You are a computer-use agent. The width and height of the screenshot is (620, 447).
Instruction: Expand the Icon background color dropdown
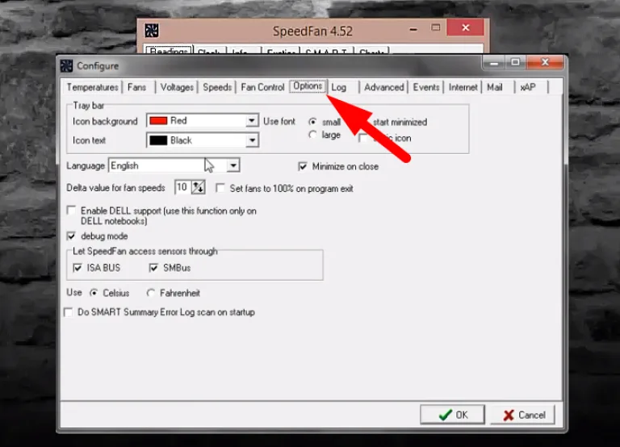coord(252,120)
